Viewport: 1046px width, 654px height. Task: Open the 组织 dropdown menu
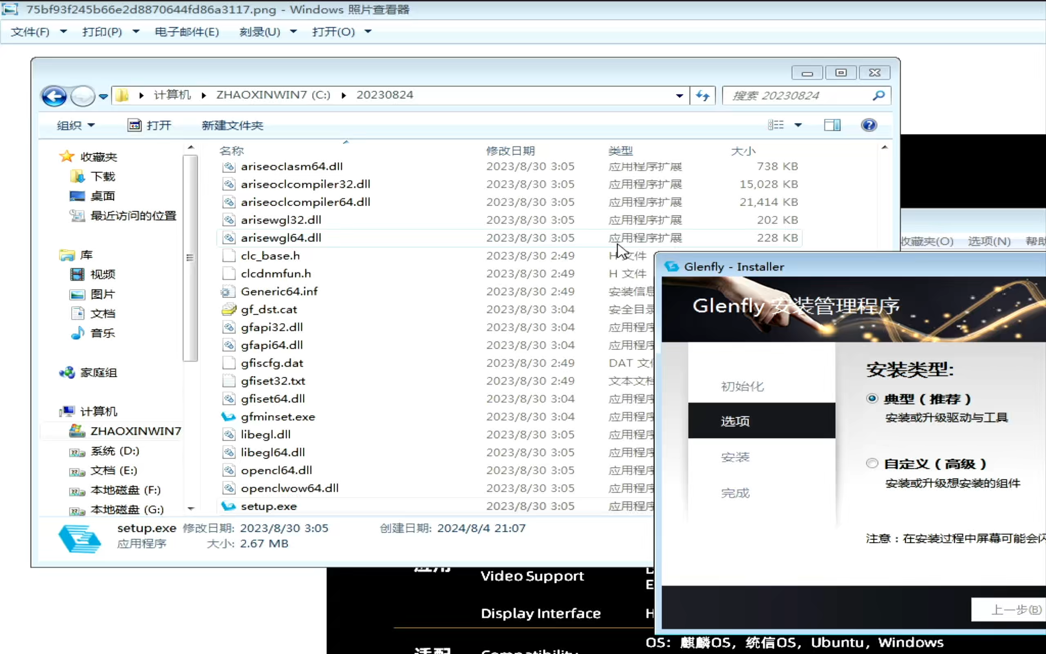coord(76,125)
